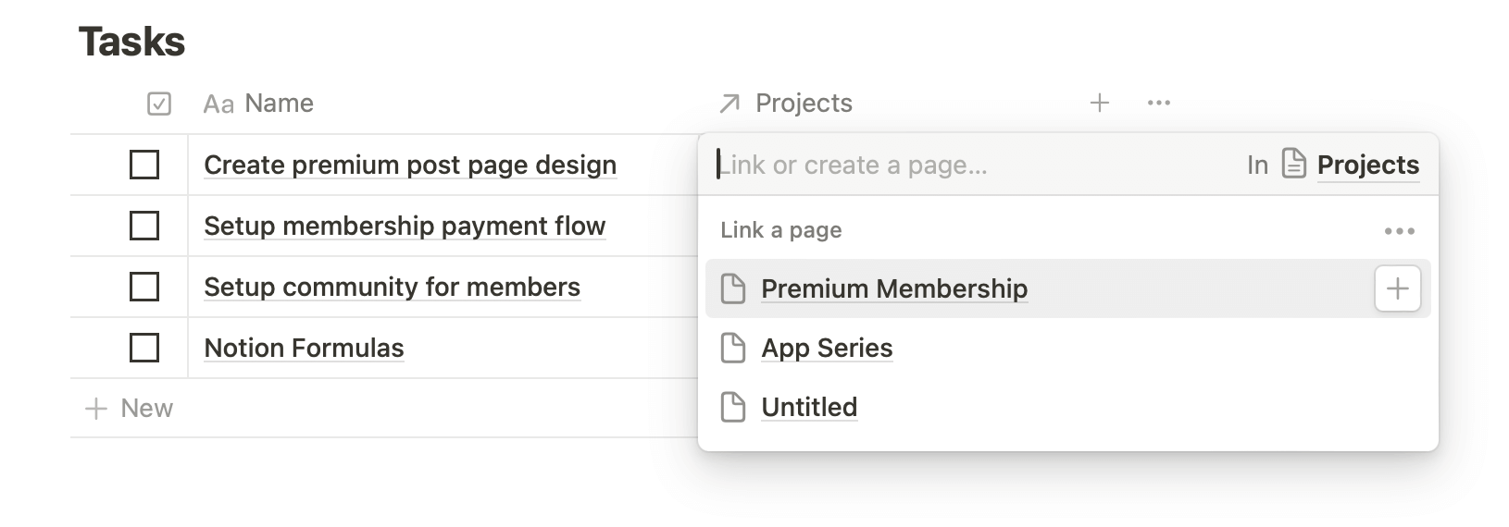Open the table's three-dot options menu
The width and height of the screenshot is (1509, 527).
1158,103
